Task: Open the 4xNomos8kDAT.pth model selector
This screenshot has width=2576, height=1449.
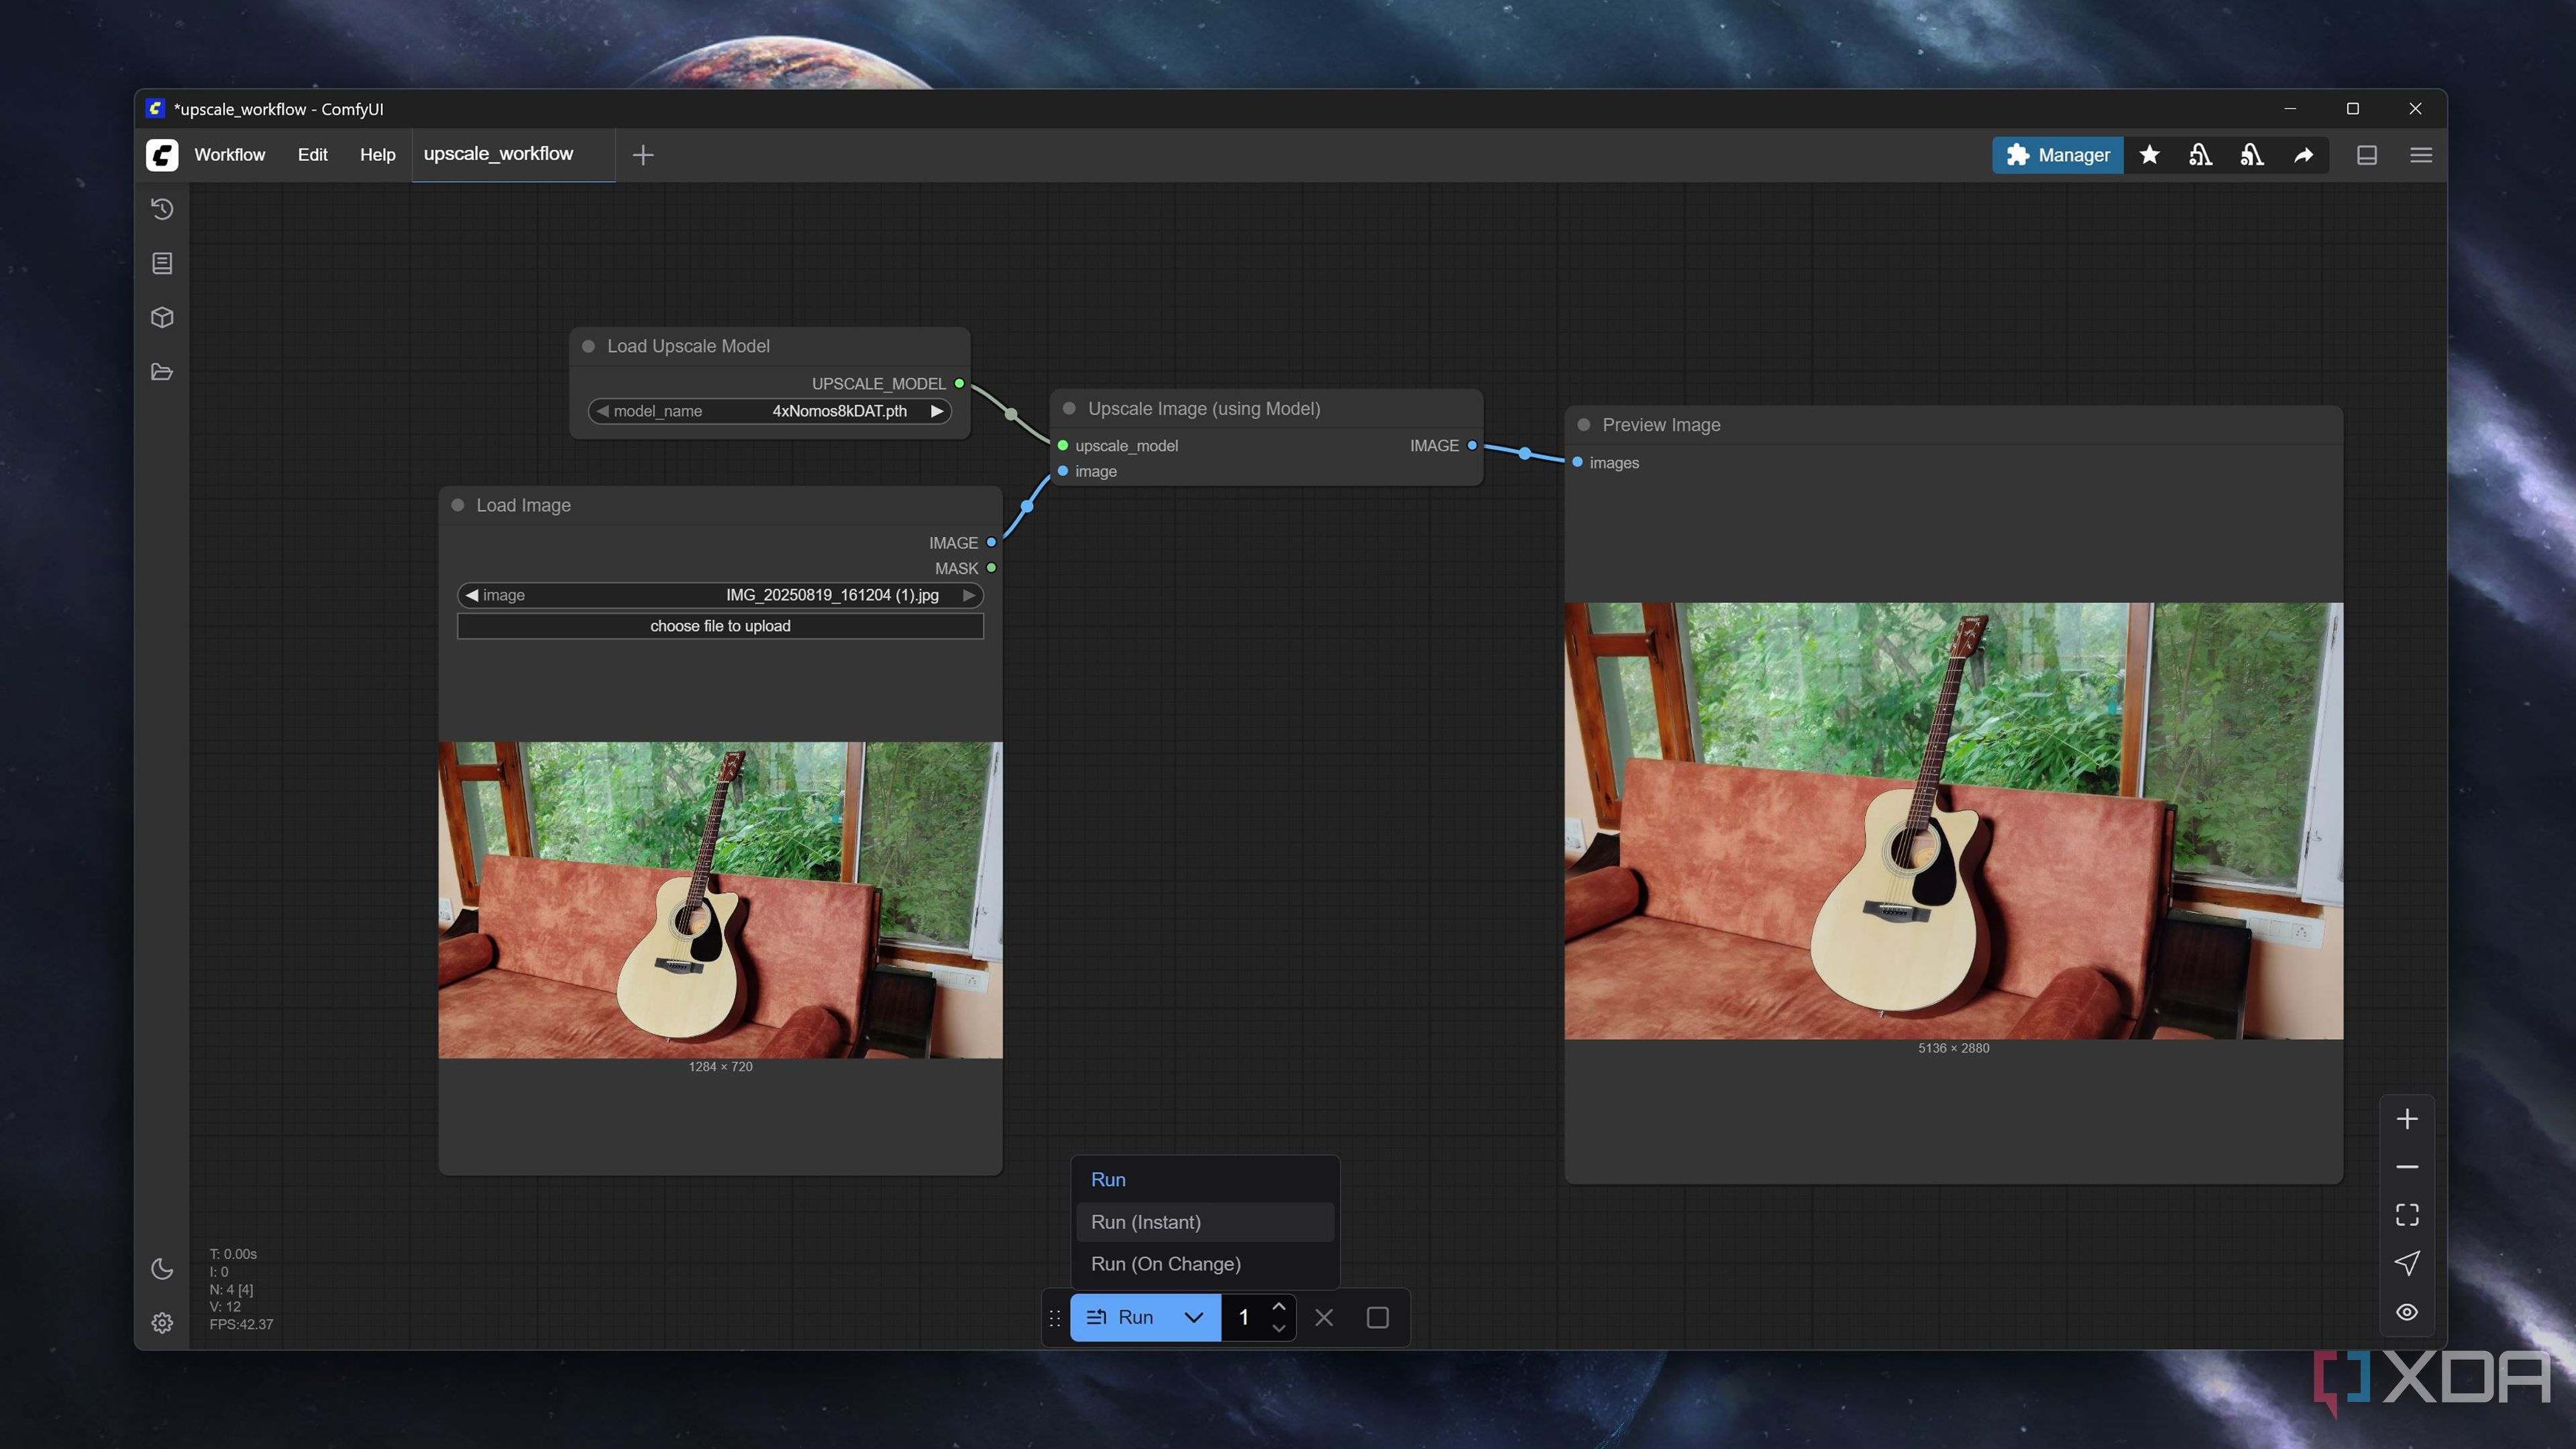Action: click(x=769, y=411)
